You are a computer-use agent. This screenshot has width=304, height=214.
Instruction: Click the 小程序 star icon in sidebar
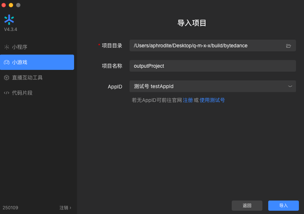(x=7, y=47)
